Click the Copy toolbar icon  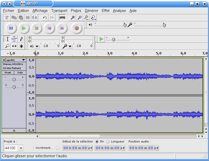click(x=14, y=18)
